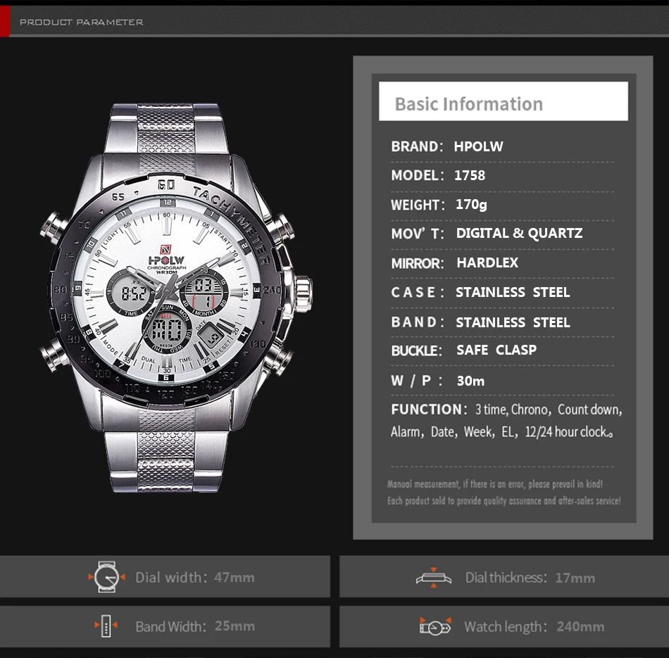Screen dimensions: 669x658
Task: Click the Watch length: 240mm text
Action: (534, 626)
